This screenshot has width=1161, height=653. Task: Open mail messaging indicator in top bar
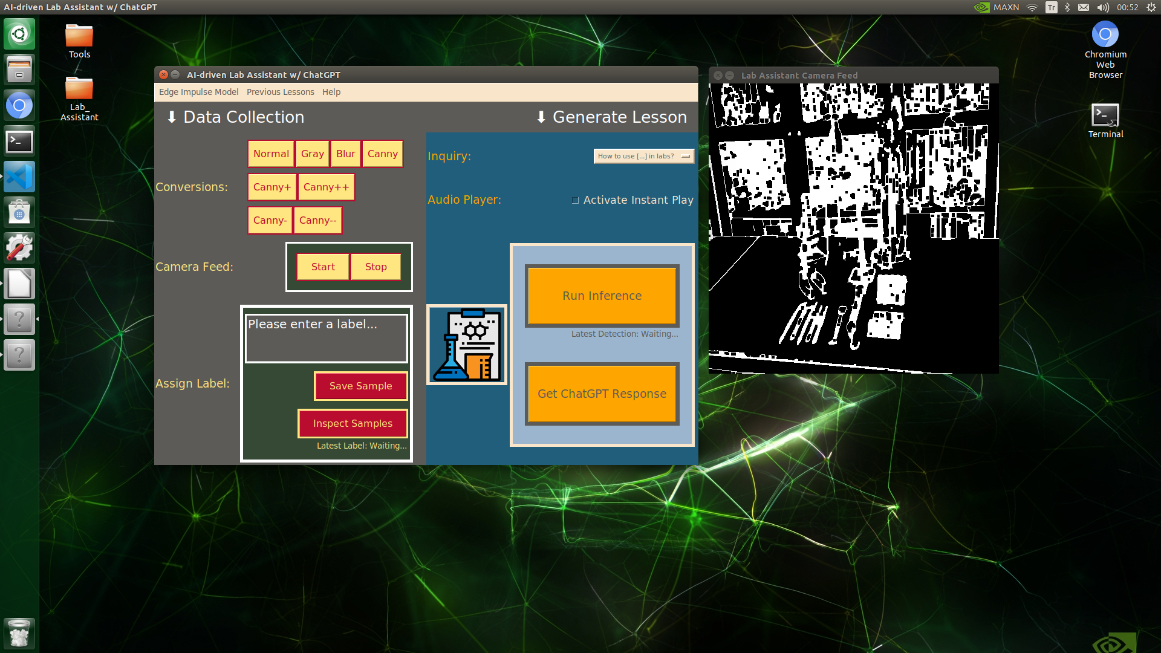(x=1084, y=7)
